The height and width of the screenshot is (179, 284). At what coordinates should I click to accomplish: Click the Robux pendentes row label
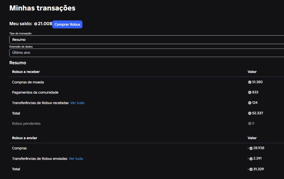point(26,123)
